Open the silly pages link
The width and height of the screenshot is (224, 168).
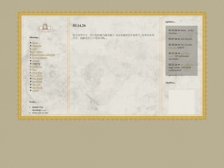point(37,52)
